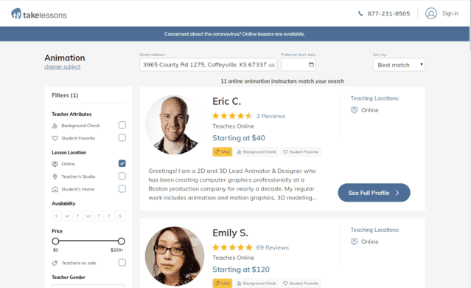This screenshot has height=288, width=471.
Task: Uncheck the Online lesson location checkbox
Action: tap(122, 163)
